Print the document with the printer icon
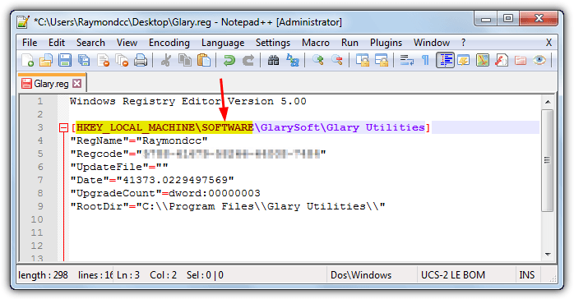This screenshot has width=574, height=299. pyautogui.click(x=141, y=60)
